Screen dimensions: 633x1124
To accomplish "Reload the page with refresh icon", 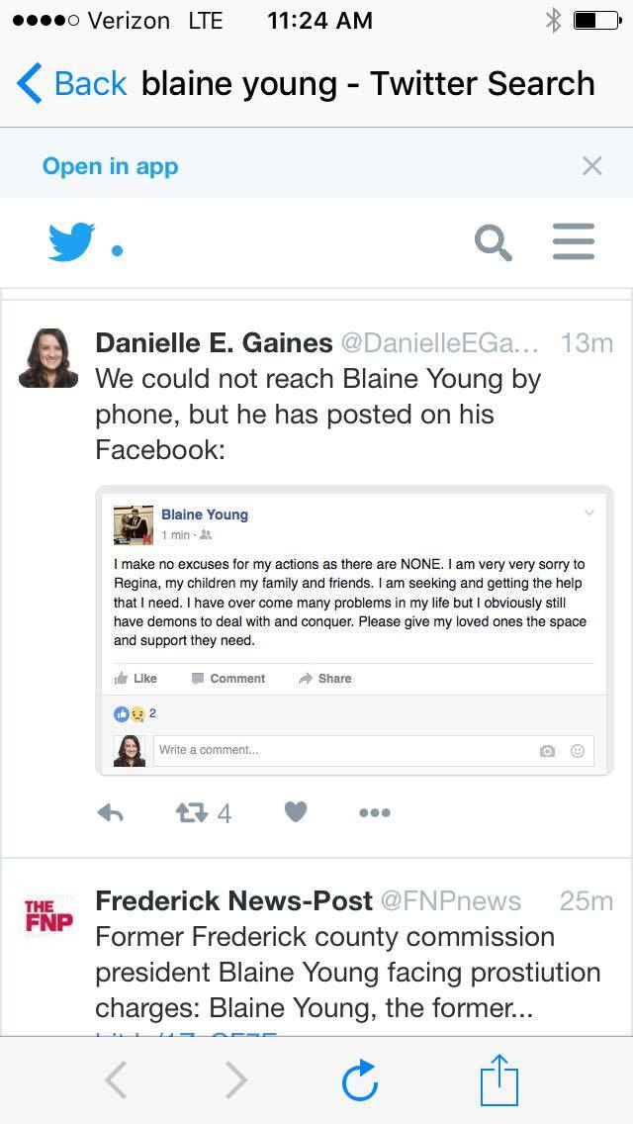I will click(360, 1080).
